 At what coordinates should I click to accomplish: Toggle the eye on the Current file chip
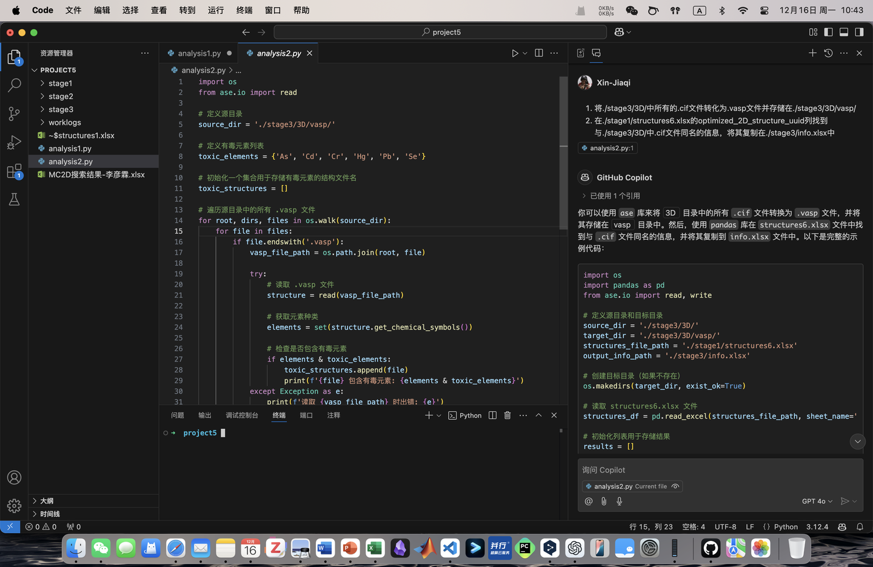674,486
